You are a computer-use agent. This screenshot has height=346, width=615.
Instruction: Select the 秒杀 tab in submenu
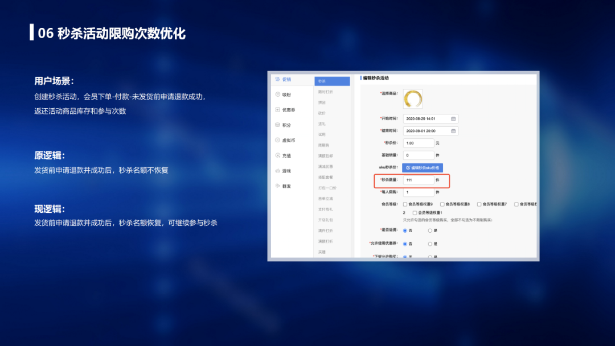(331, 81)
